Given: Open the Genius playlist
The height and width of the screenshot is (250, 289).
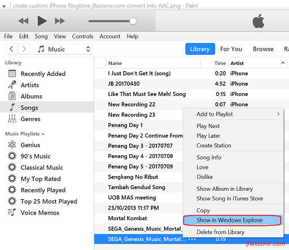Looking at the screenshot, I should pyautogui.click(x=30, y=145).
